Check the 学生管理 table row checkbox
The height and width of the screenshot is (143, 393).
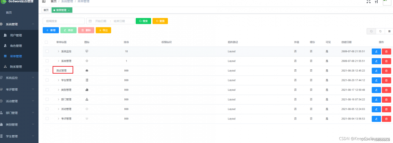[x=47, y=80]
